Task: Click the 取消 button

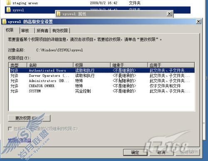Action: (161, 152)
